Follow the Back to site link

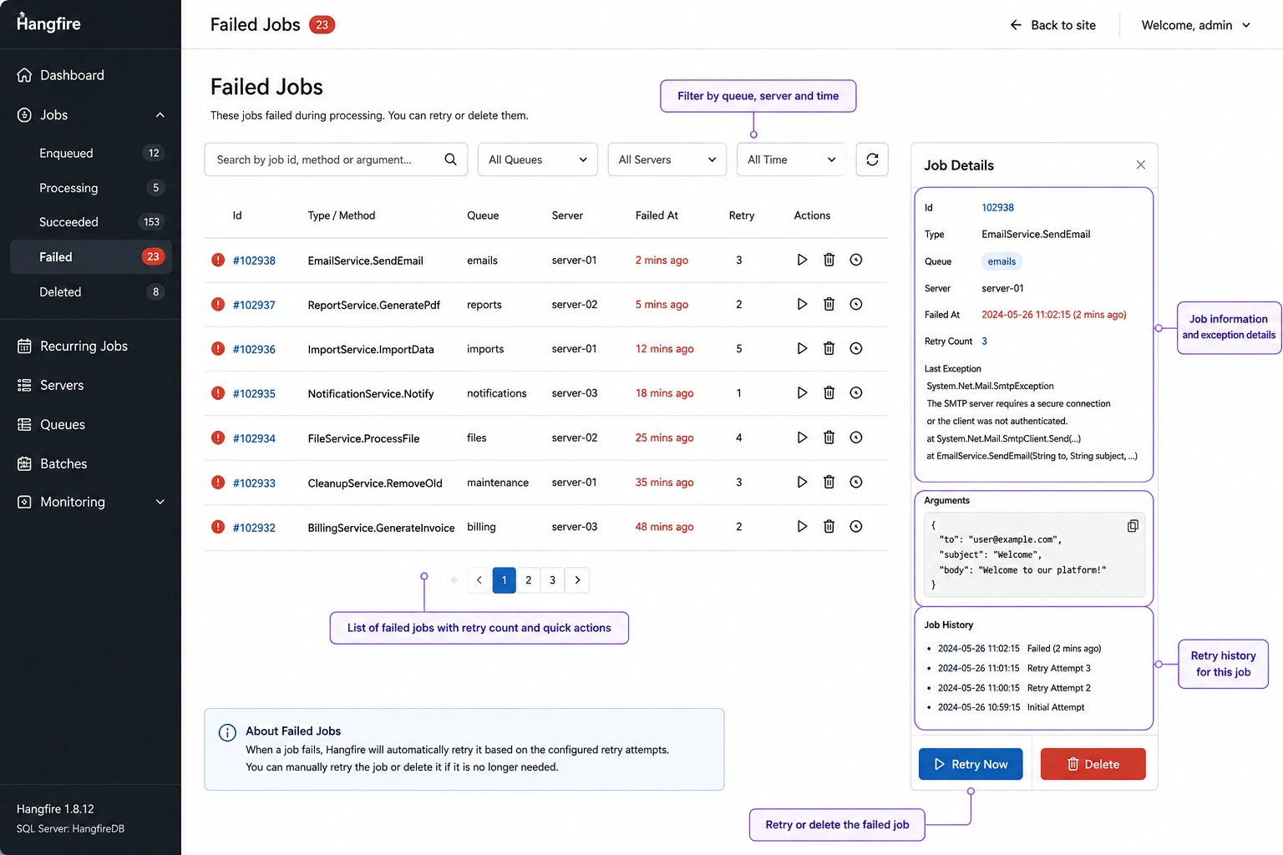click(1052, 25)
